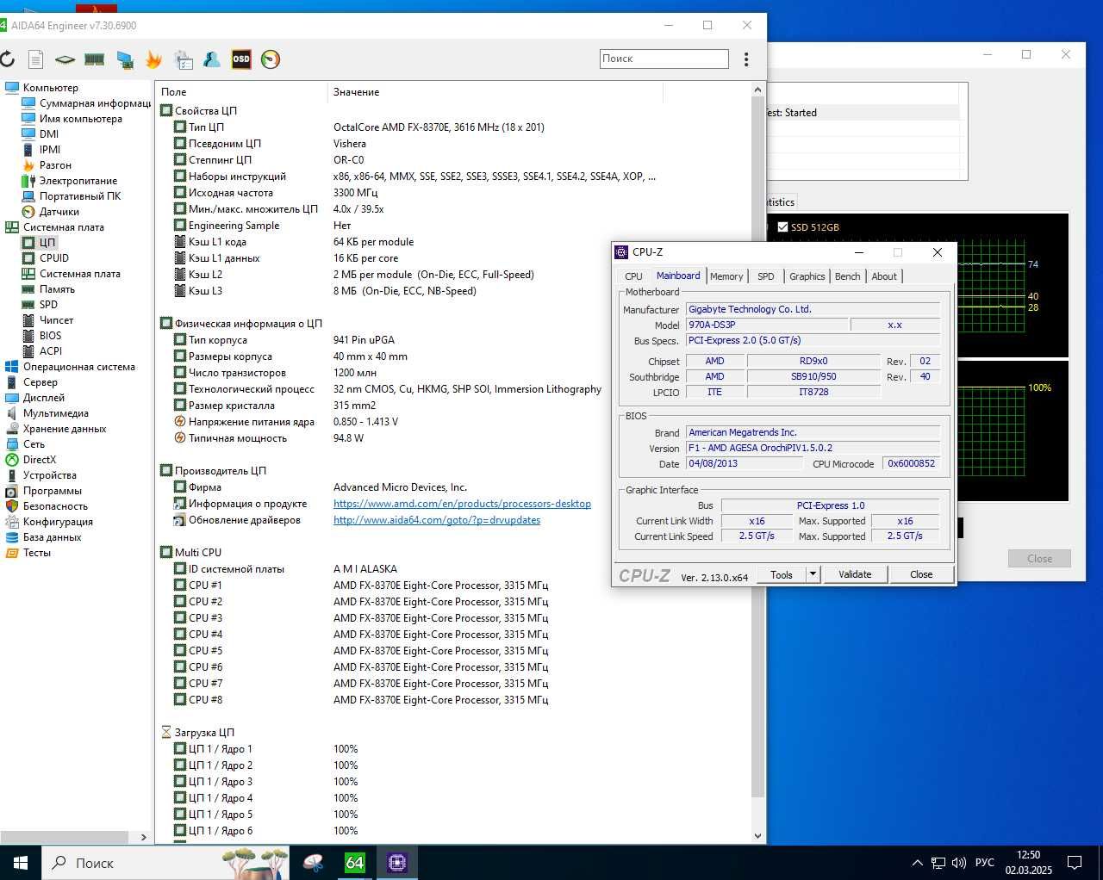Image resolution: width=1103 pixels, height=880 pixels.
Task: Switch to the CPU tab in CPU-Z
Action: [x=633, y=276]
